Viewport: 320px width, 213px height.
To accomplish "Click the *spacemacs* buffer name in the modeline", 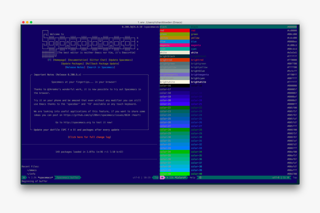I will coord(45,178).
